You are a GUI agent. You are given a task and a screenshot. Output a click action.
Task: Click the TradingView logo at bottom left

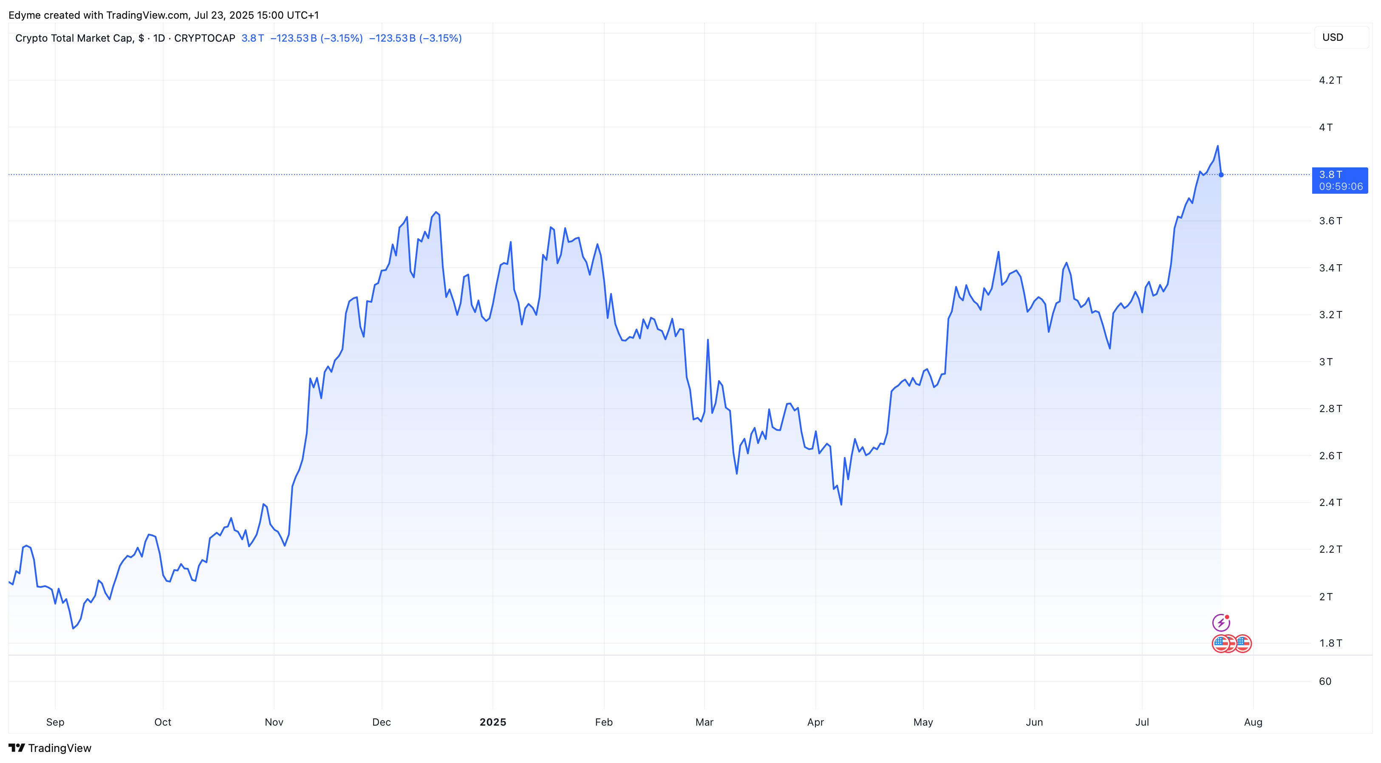click(17, 748)
